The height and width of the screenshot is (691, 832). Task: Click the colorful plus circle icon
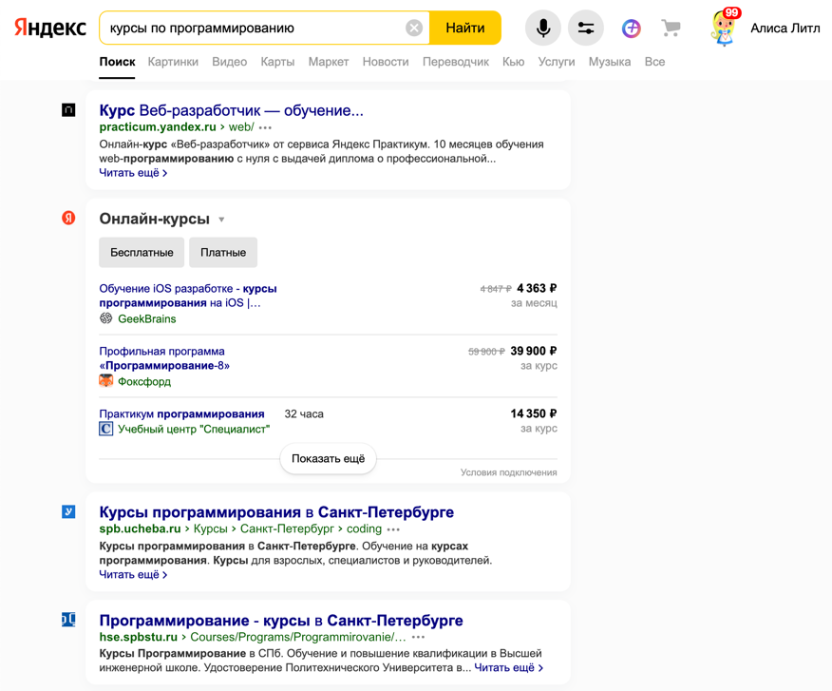(x=631, y=29)
